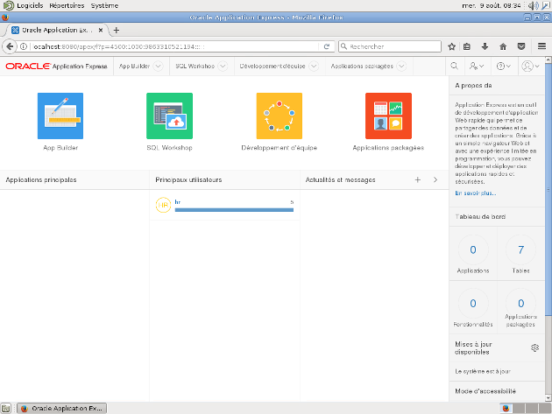
Task: Expand the App Builder menu chevron
Action: (x=159, y=66)
